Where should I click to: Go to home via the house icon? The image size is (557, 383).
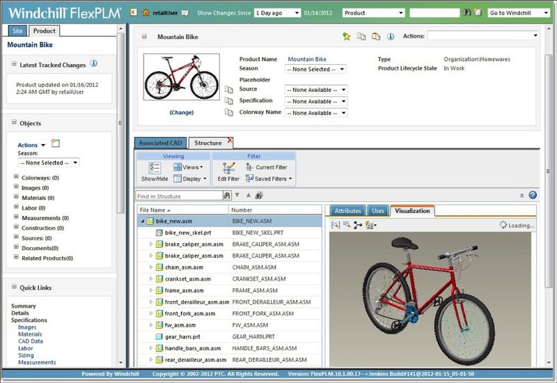(146, 13)
